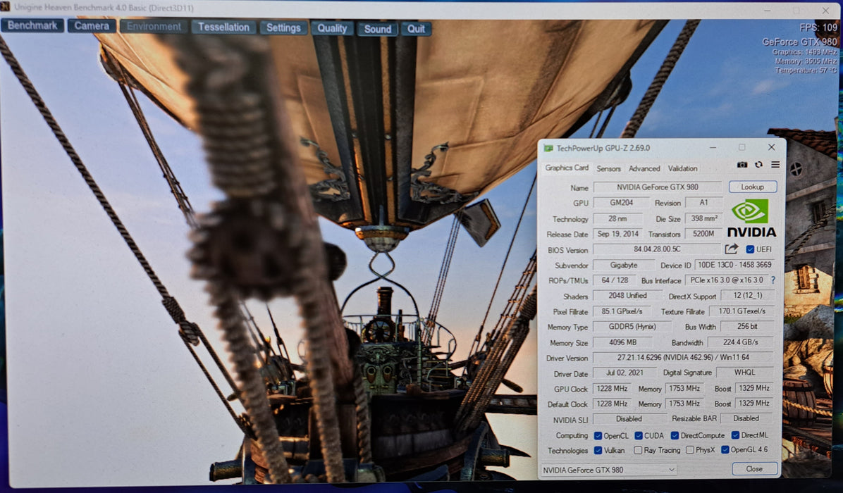Click the NVIDIA logo in GPU-Z
Image resolution: width=843 pixels, height=493 pixels.
pos(751,218)
